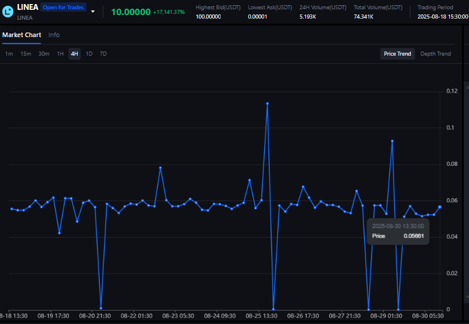
Task: Select the 15m chart interval
Action: point(26,54)
